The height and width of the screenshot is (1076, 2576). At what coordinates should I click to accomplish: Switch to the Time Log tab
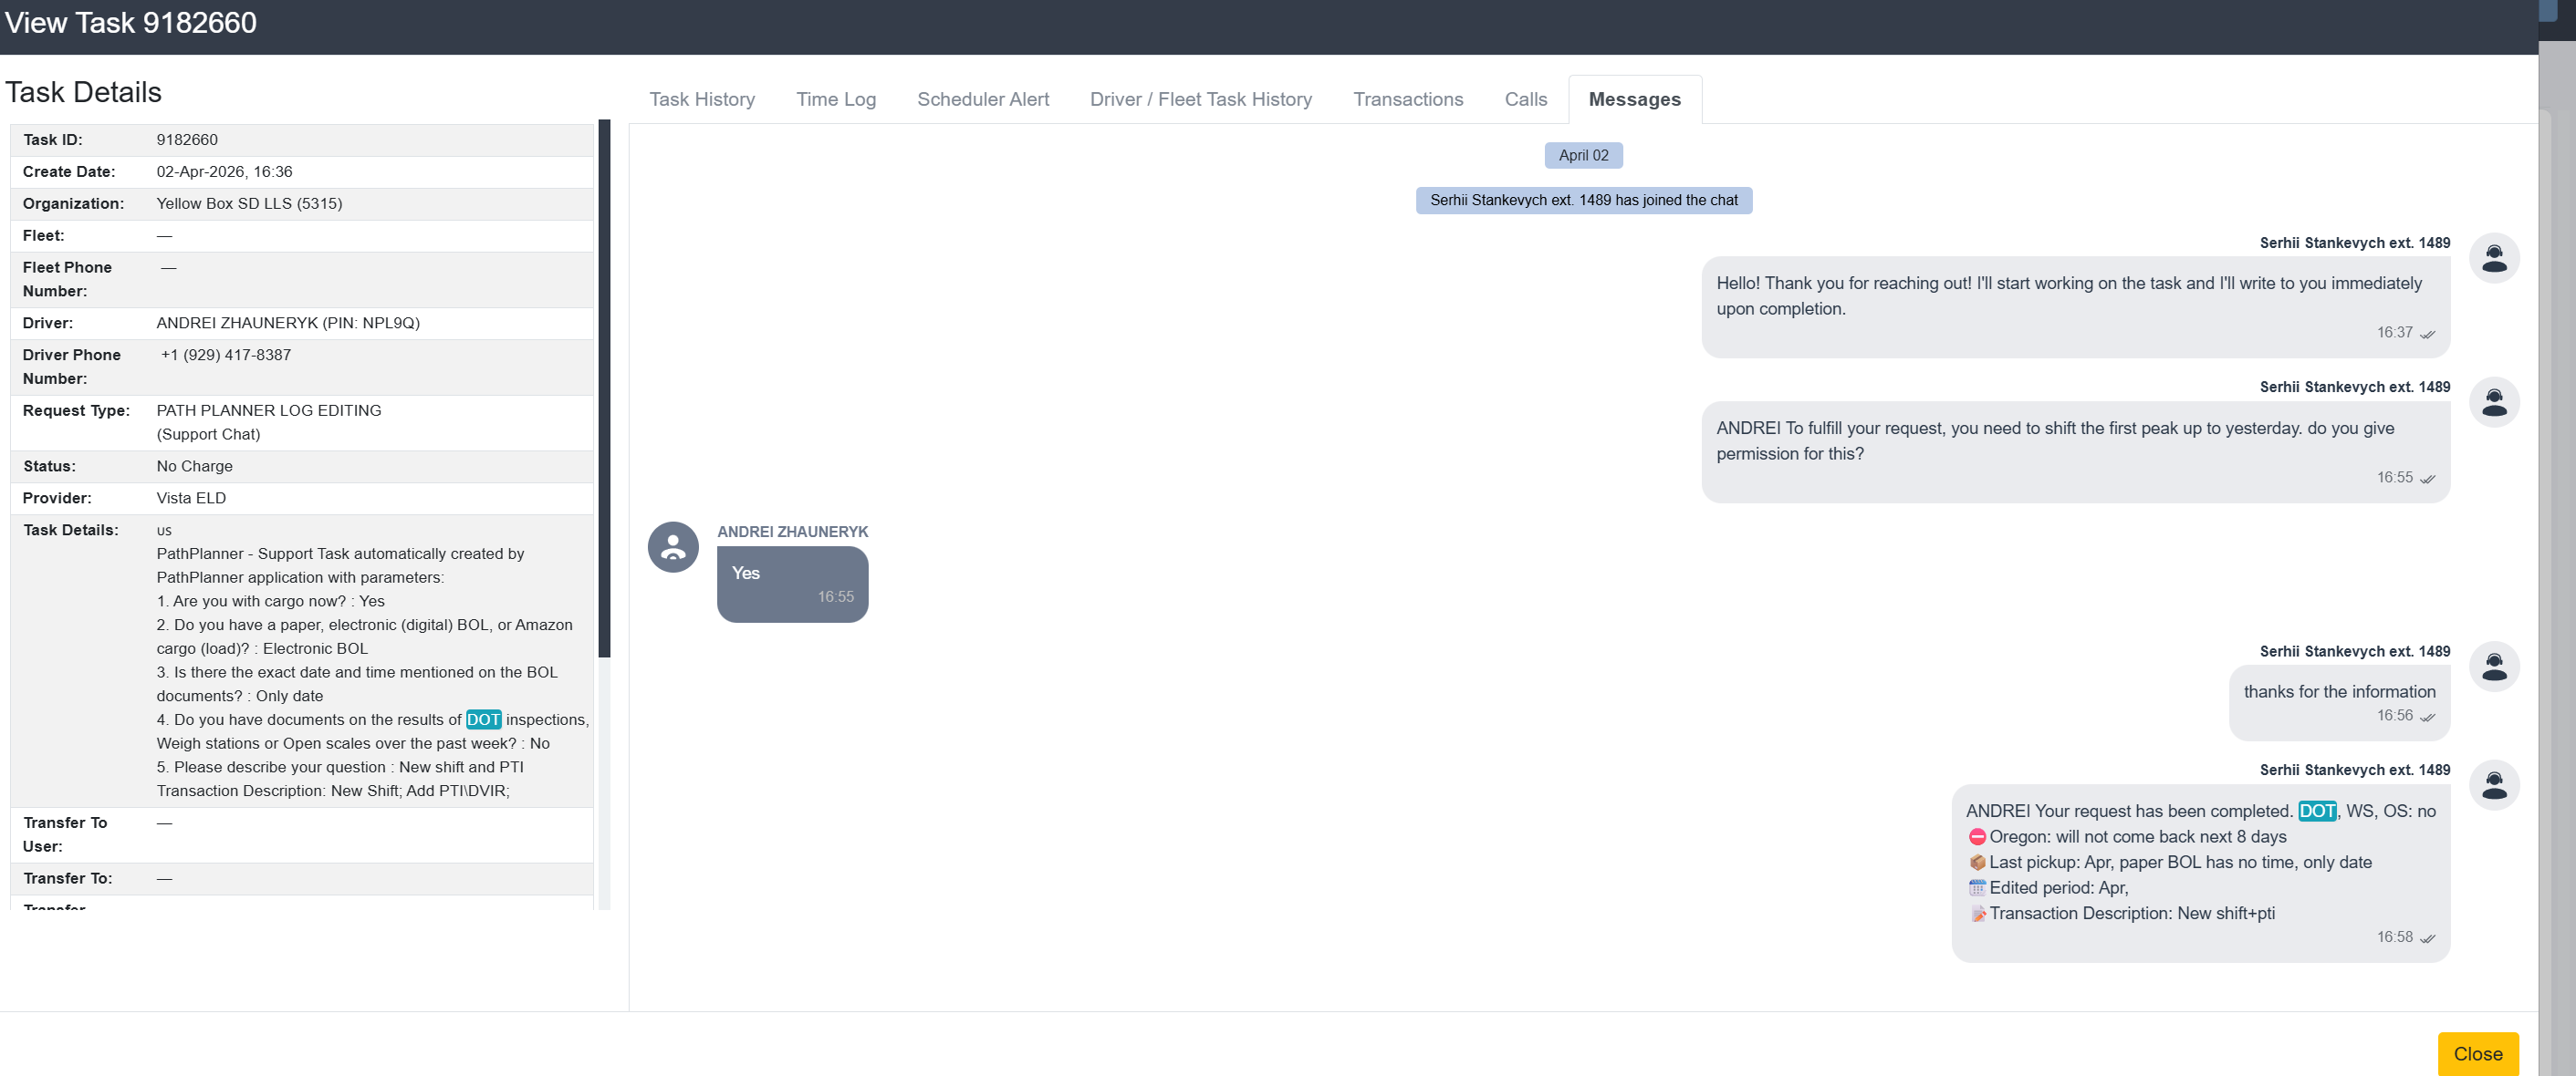tap(835, 98)
